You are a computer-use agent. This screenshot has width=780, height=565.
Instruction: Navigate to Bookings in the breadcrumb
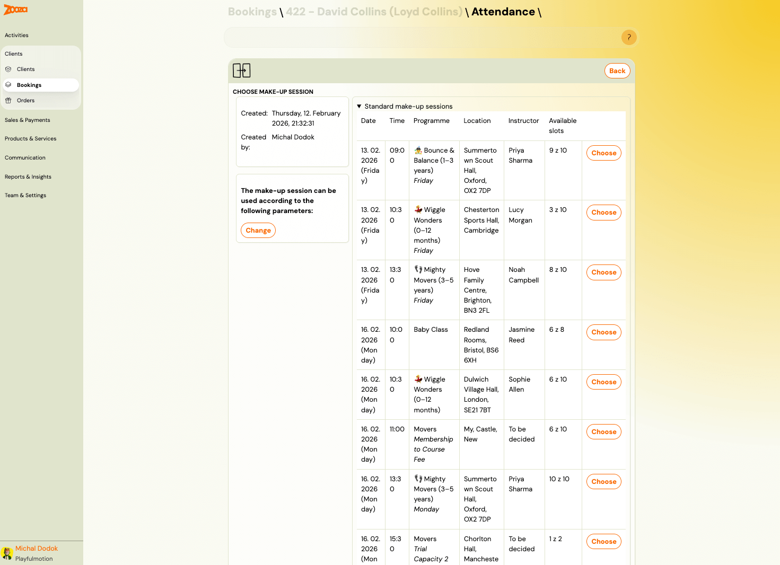tap(252, 12)
